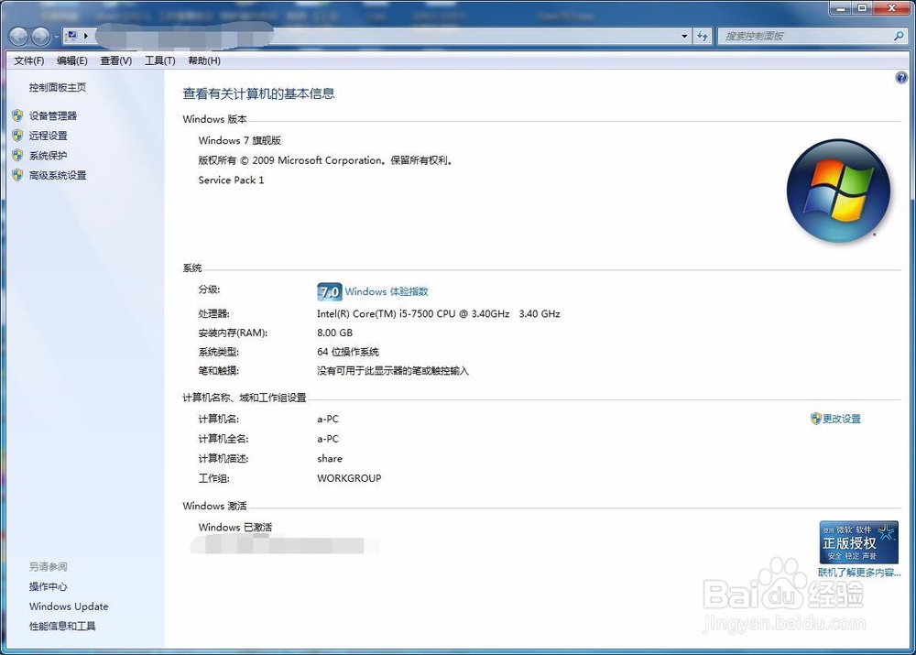
Task: Go to 控制面板主页 link
Action: (58, 88)
